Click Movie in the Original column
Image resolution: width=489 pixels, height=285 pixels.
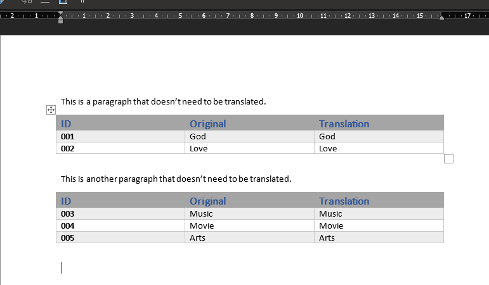(202, 225)
